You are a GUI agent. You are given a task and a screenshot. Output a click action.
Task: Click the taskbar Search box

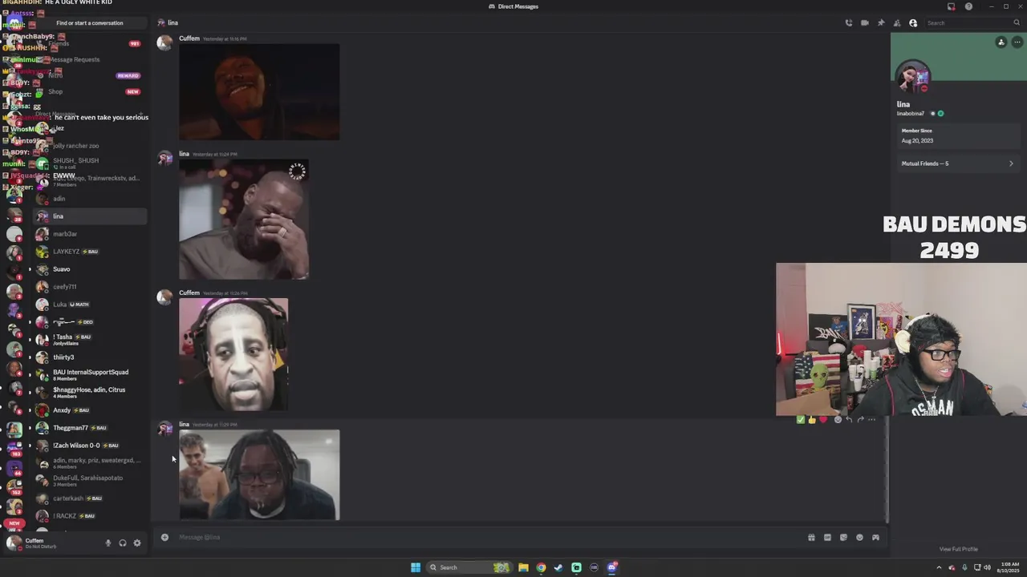click(x=469, y=567)
